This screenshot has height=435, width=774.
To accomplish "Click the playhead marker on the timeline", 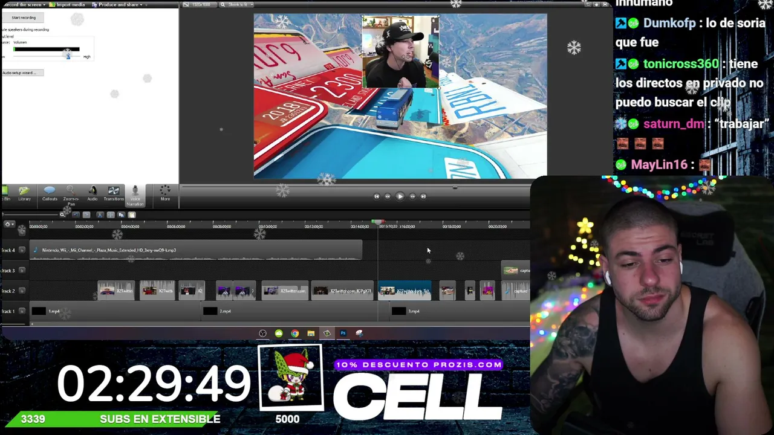I will 378,222.
